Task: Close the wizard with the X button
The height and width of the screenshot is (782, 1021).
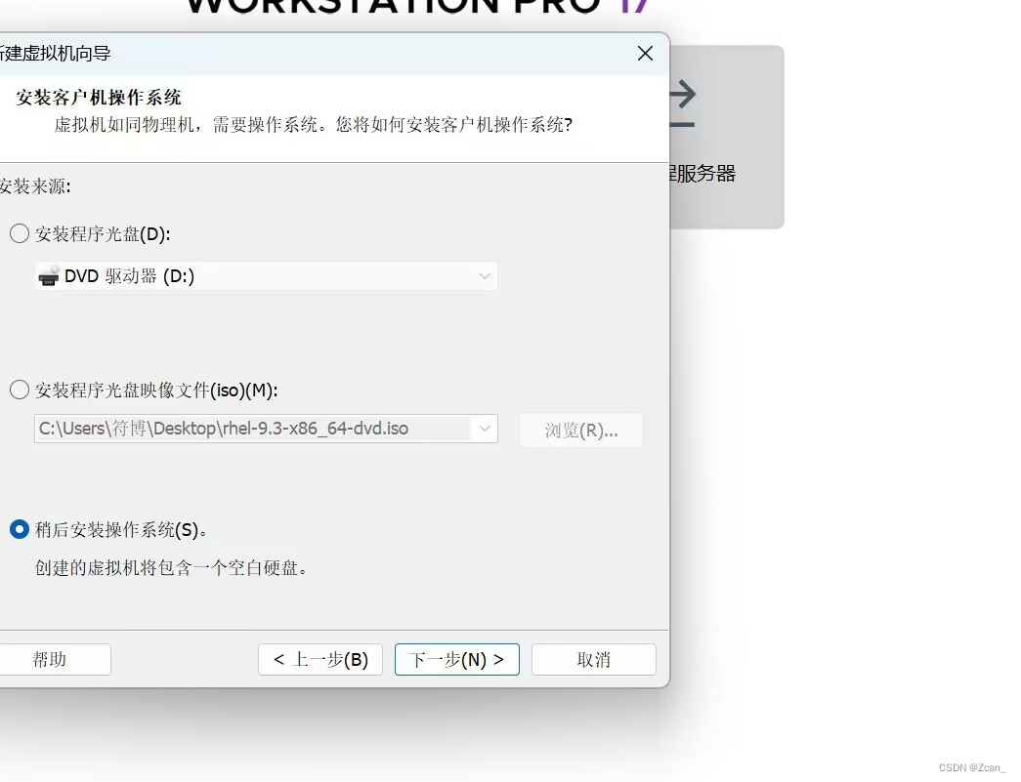Action: [645, 54]
